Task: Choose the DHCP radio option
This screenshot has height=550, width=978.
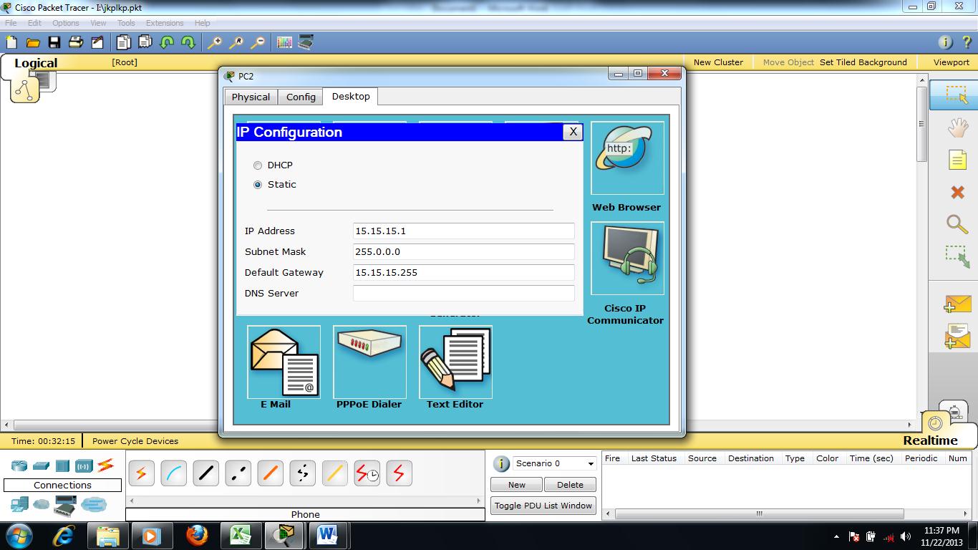Action: (x=258, y=165)
